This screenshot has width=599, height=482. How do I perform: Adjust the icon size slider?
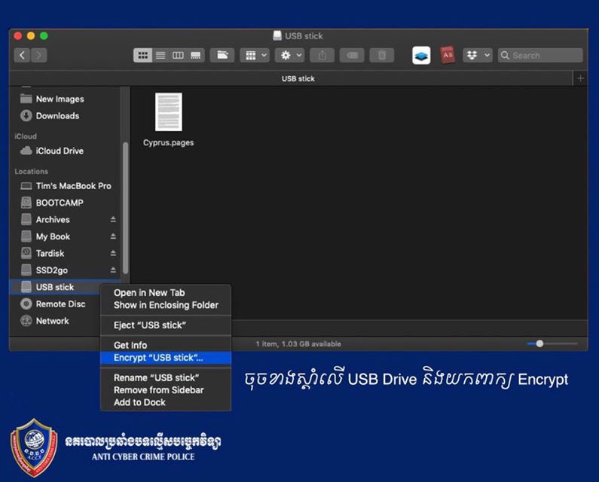point(539,343)
